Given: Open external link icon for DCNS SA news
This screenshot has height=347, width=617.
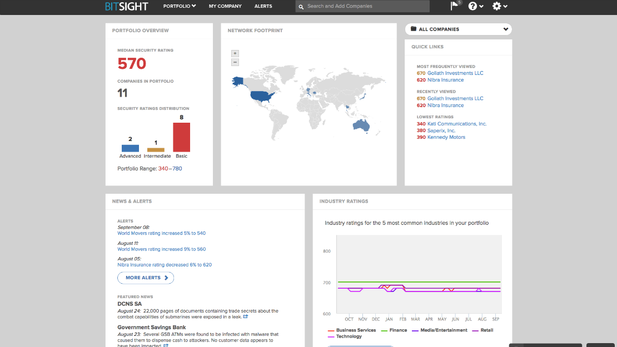Looking at the screenshot, I should [x=246, y=316].
